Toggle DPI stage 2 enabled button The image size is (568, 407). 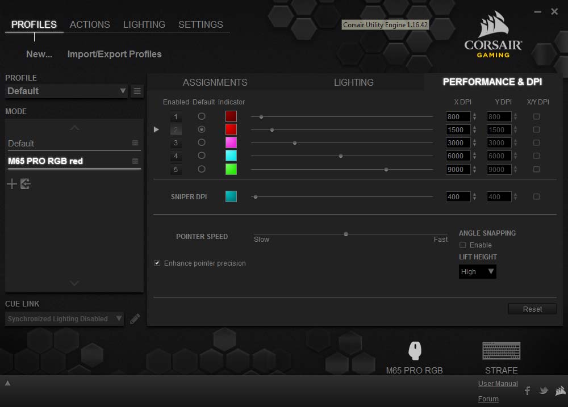176,129
